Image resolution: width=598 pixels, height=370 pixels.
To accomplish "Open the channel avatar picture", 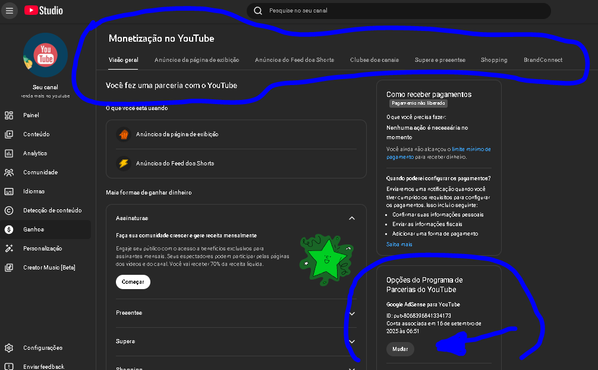I will click(x=45, y=55).
